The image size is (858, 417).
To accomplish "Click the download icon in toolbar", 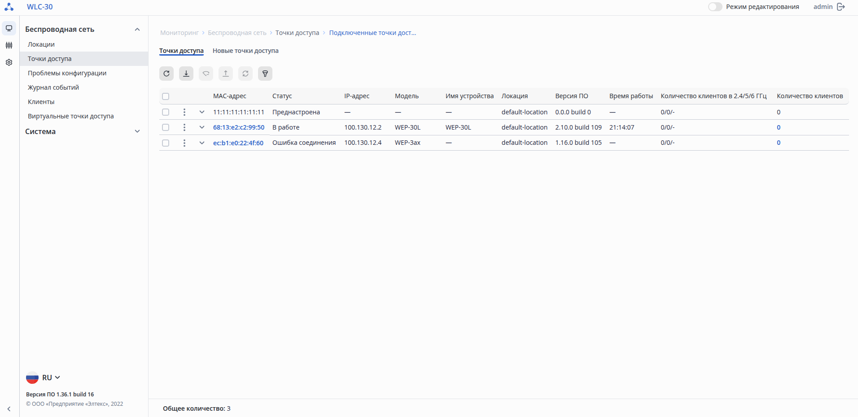I will [186, 74].
